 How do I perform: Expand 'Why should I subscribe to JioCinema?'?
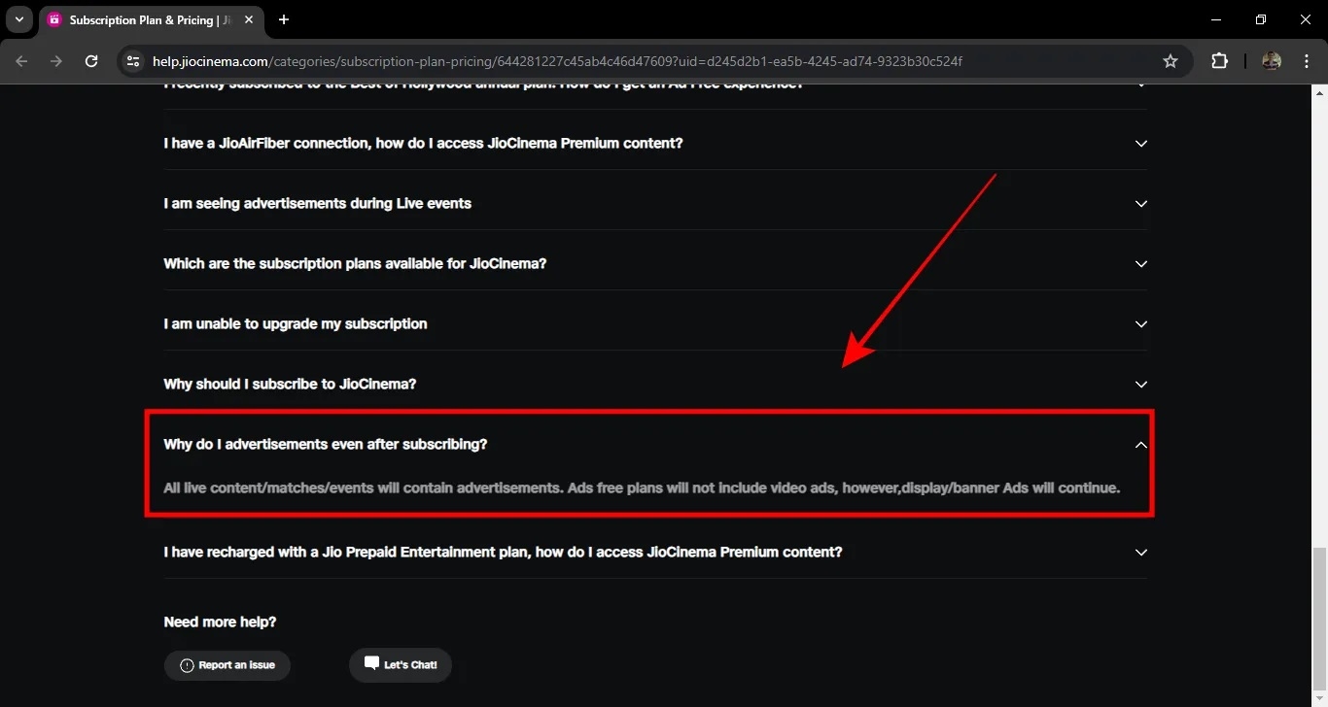[655, 384]
